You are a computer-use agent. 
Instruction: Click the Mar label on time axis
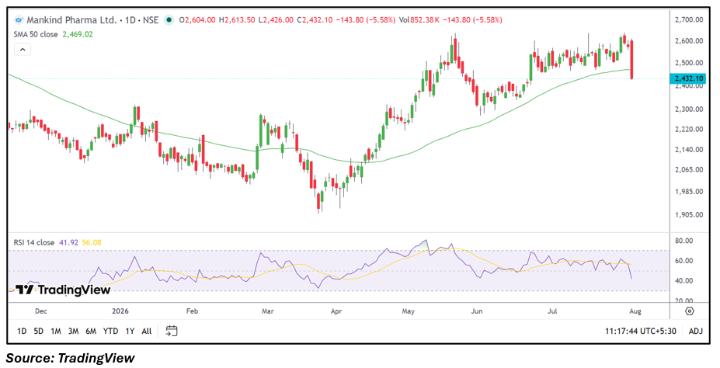268,311
